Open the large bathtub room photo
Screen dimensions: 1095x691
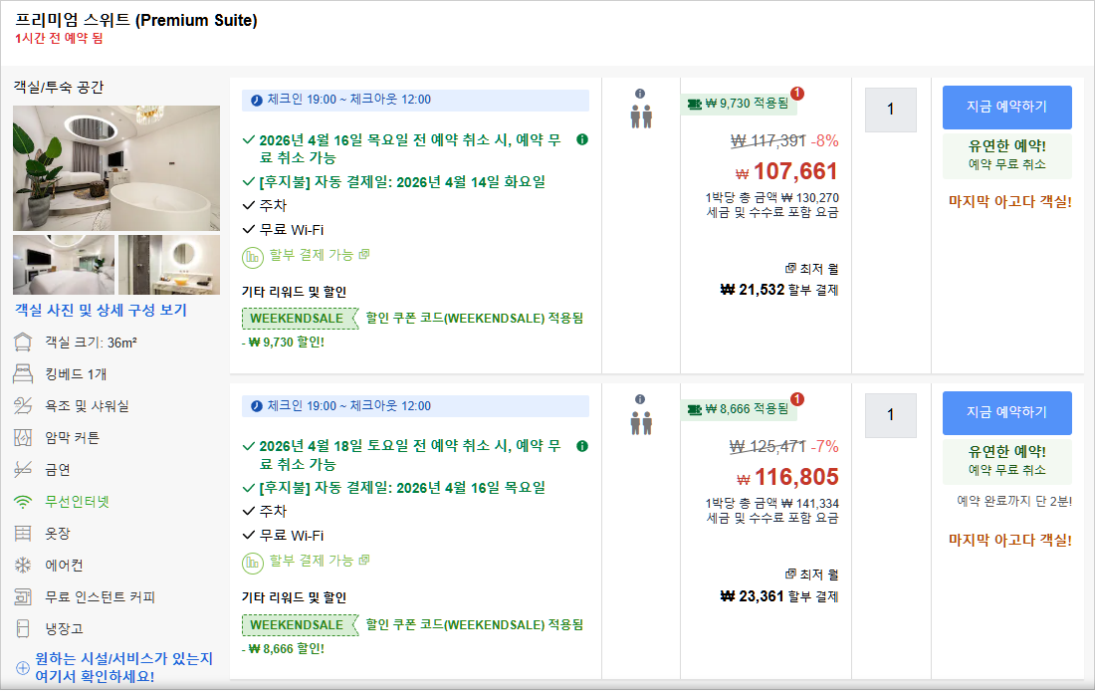(116, 167)
